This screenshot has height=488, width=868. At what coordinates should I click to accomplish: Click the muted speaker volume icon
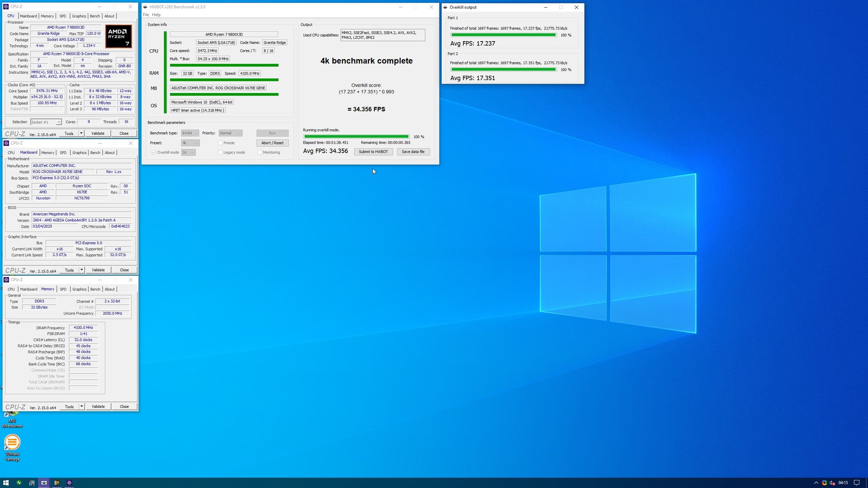coord(832,483)
